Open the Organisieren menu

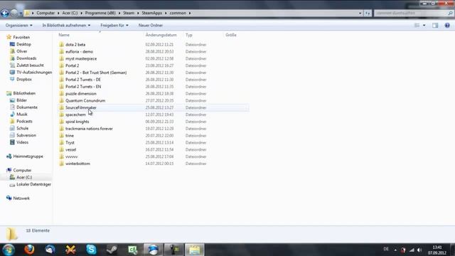[x=19, y=26]
